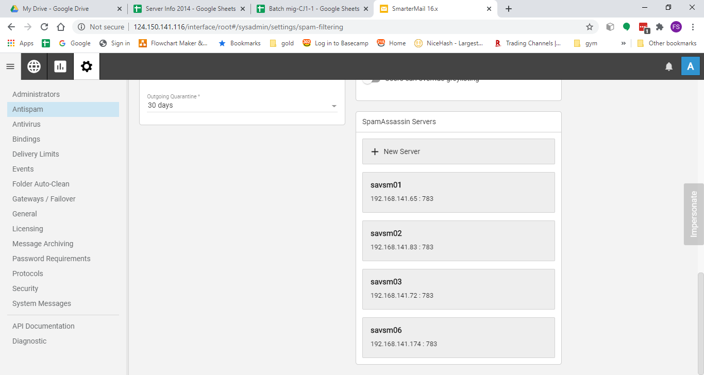704x375 pixels.
Task: Open the account avatar menu
Action: coord(690,66)
